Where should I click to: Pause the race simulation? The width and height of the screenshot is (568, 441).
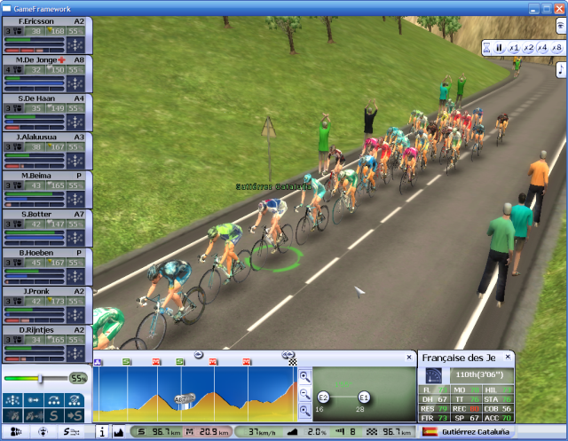pos(500,48)
